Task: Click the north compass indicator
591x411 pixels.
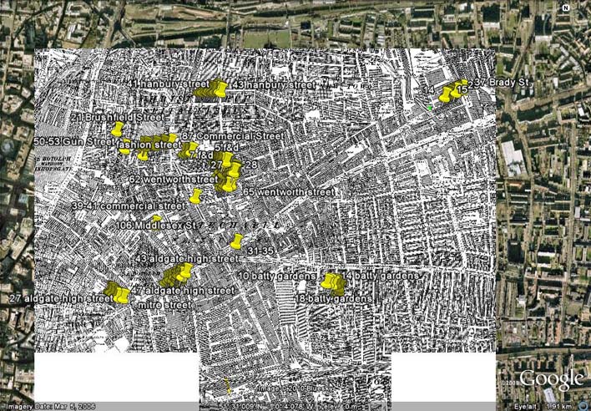Action: pyautogui.click(x=565, y=8)
